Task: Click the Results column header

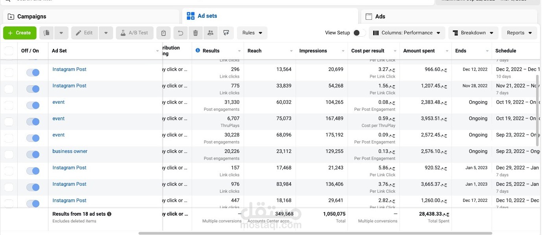Action: coord(211,50)
